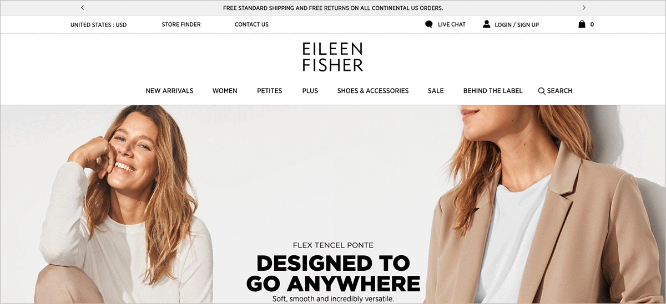Go to the Sale section

(436, 91)
